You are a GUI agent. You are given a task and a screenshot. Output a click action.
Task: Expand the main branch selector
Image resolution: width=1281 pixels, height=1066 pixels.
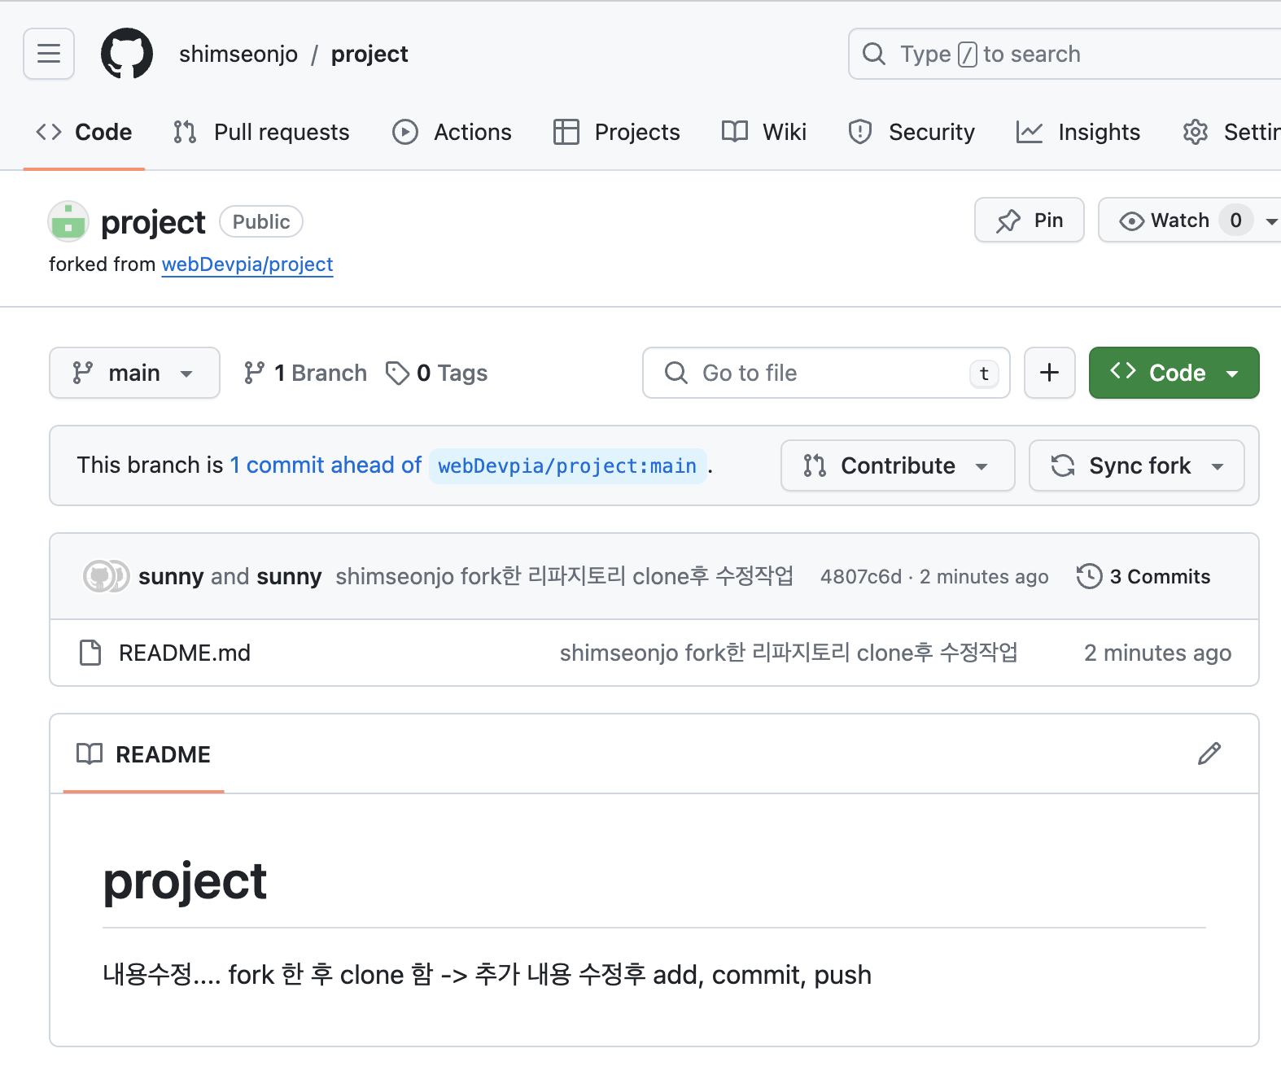click(x=134, y=373)
